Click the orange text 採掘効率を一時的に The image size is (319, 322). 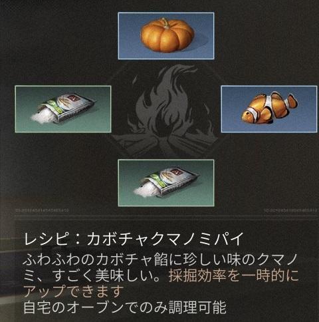click(233, 275)
